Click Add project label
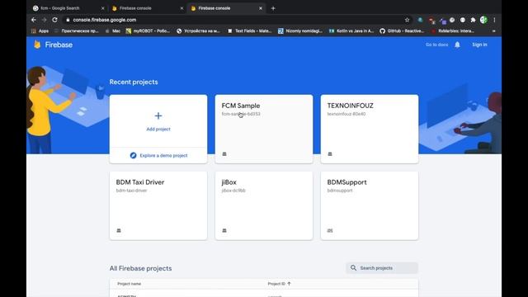This screenshot has height=297, width=528. tap(158, 129)
